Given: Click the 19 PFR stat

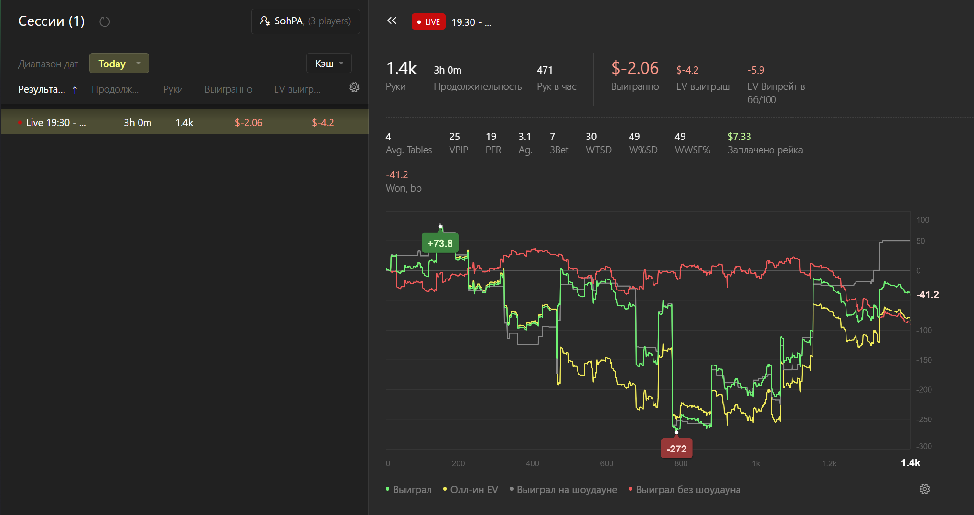Looking at the screenshot, I should pos(493,143).
